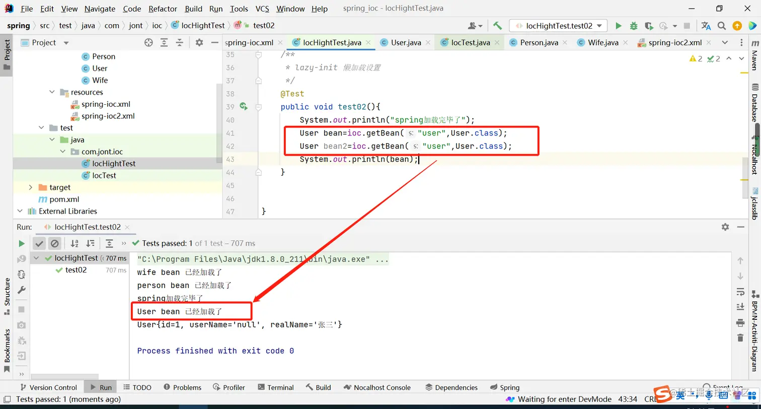Toggle Show Passed tests filter
761x409 pixels.
pos(39,244)
